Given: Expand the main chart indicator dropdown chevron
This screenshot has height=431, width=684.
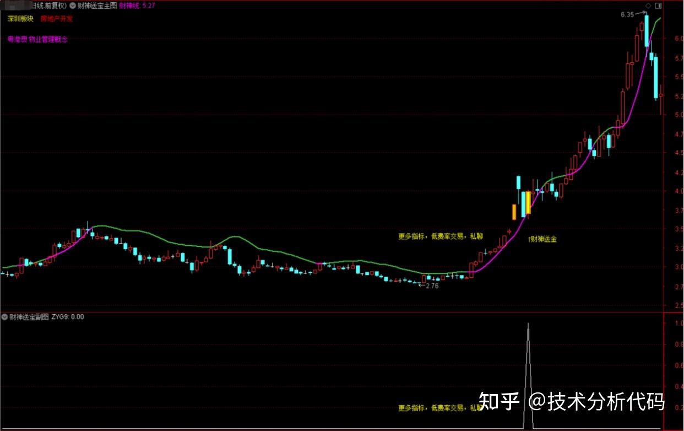Looking at the screenshot, I should click(x=73, y=6).
